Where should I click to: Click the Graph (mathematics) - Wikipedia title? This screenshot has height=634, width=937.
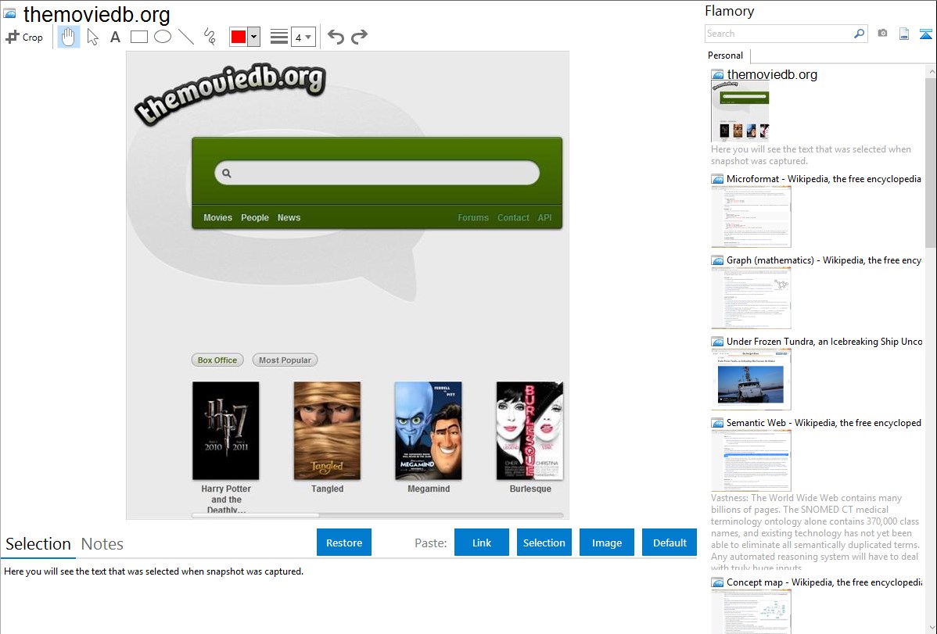coord(824,260)
